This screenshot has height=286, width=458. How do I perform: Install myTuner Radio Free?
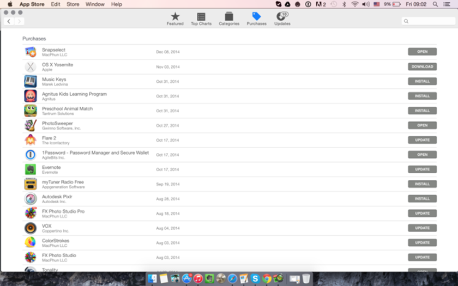422,184
